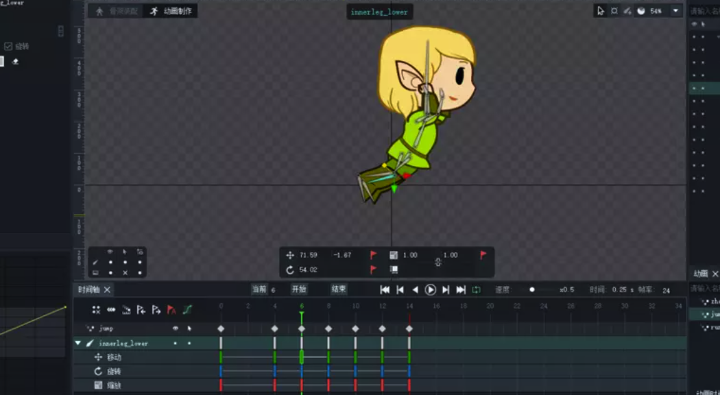This screenshot has height=395, width=720.
Task: Click frame 20 on the timeline ruler
Action: coord(490,306)
